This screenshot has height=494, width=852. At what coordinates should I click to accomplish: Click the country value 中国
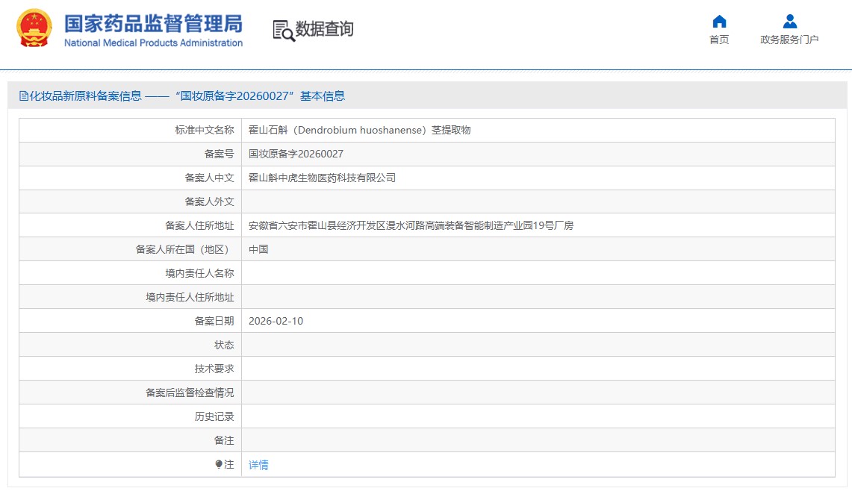[258, 249]
